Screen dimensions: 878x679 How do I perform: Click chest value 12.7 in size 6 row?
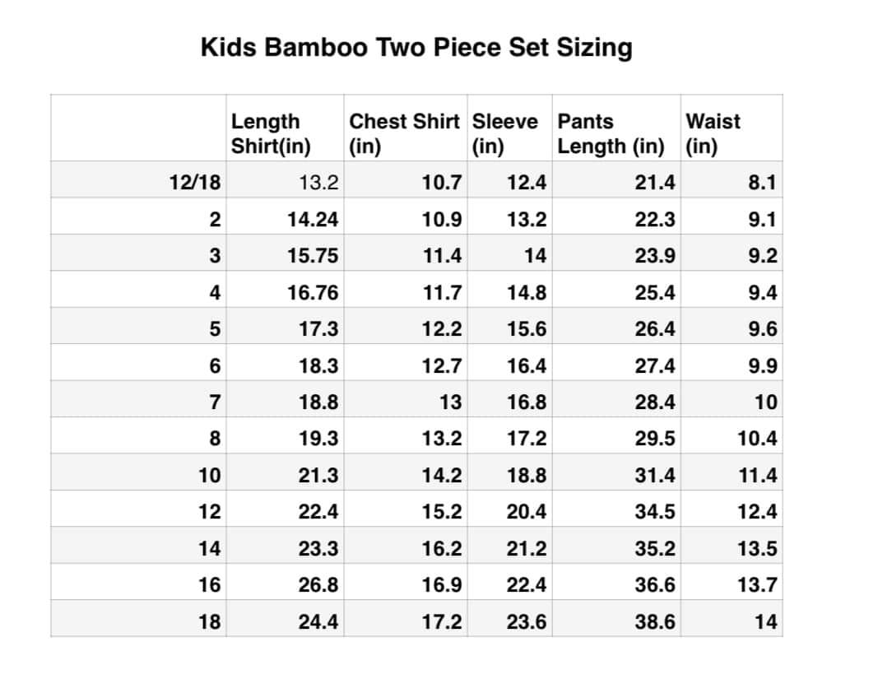pos(442,365)
